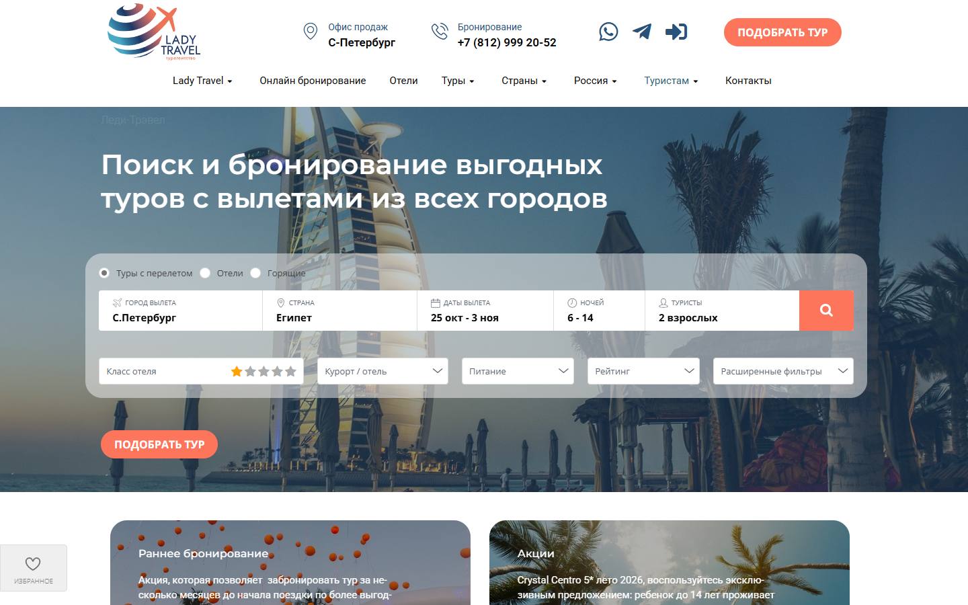The height and width of the screenshot is (605, 968).
Task: Open the Раннее бронирование card
Action: pos(290,563)
